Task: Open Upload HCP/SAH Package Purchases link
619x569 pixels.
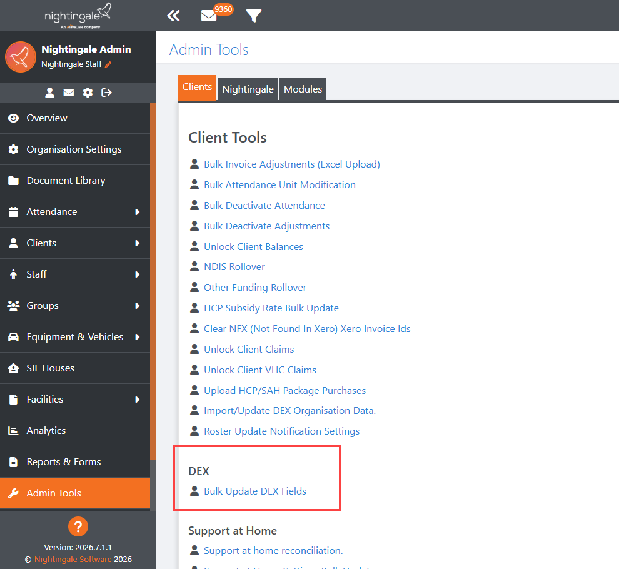Action: (284, 391)
